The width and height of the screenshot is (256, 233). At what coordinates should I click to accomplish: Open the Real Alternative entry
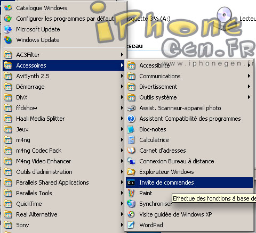point(63,214)
